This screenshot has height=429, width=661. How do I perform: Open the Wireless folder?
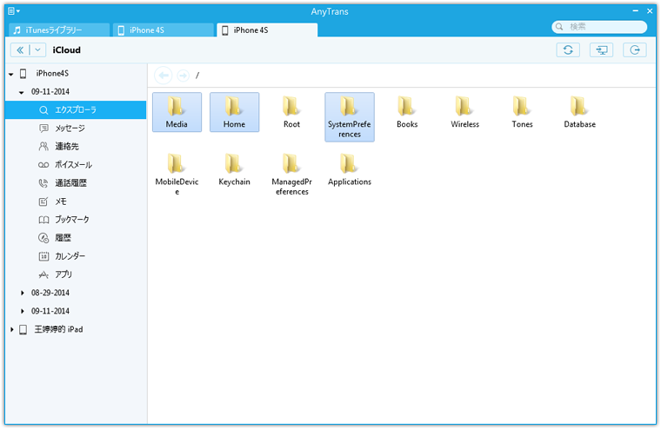pyautogui.click(x=464, y=112)
